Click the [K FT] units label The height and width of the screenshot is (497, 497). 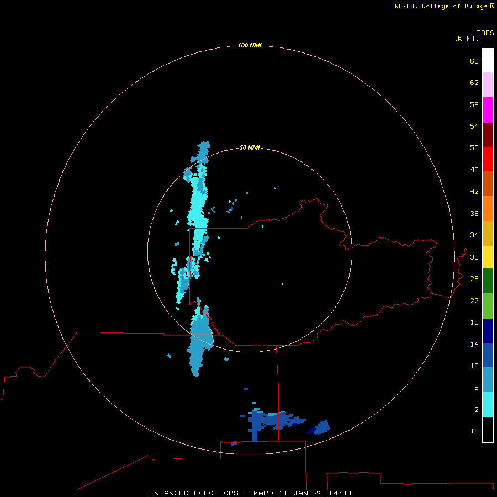click(x=467, y=38)
